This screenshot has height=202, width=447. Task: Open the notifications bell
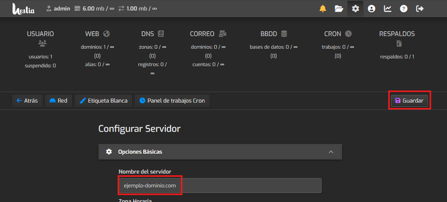point(322,9)
